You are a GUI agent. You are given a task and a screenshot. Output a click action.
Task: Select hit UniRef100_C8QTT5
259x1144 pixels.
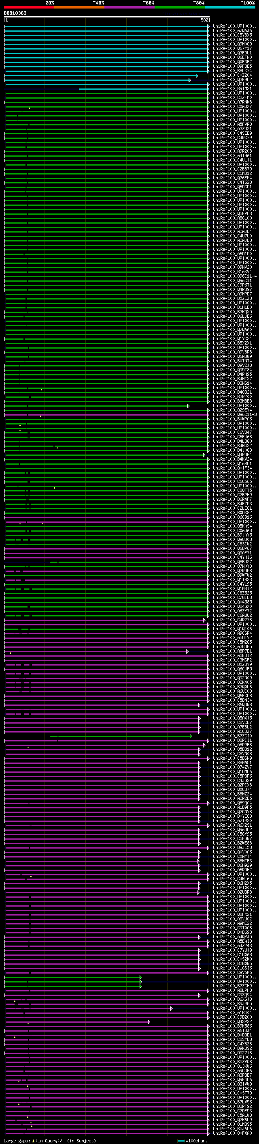point(232,491)
